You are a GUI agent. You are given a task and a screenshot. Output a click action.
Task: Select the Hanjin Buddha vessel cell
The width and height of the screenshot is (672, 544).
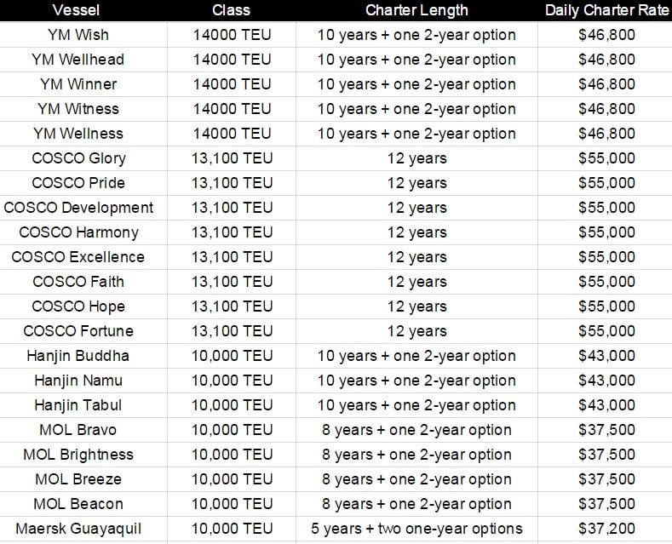tap(78, 356)
